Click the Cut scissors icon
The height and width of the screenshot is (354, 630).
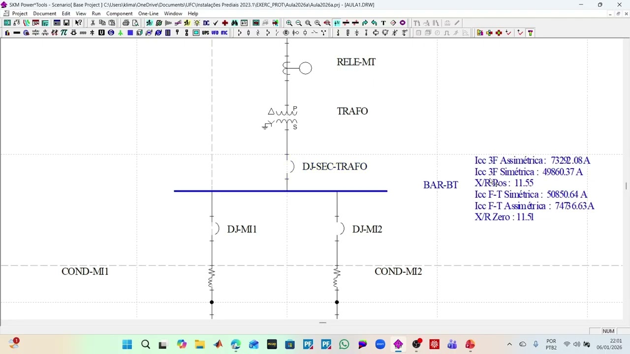coord(93,23)
